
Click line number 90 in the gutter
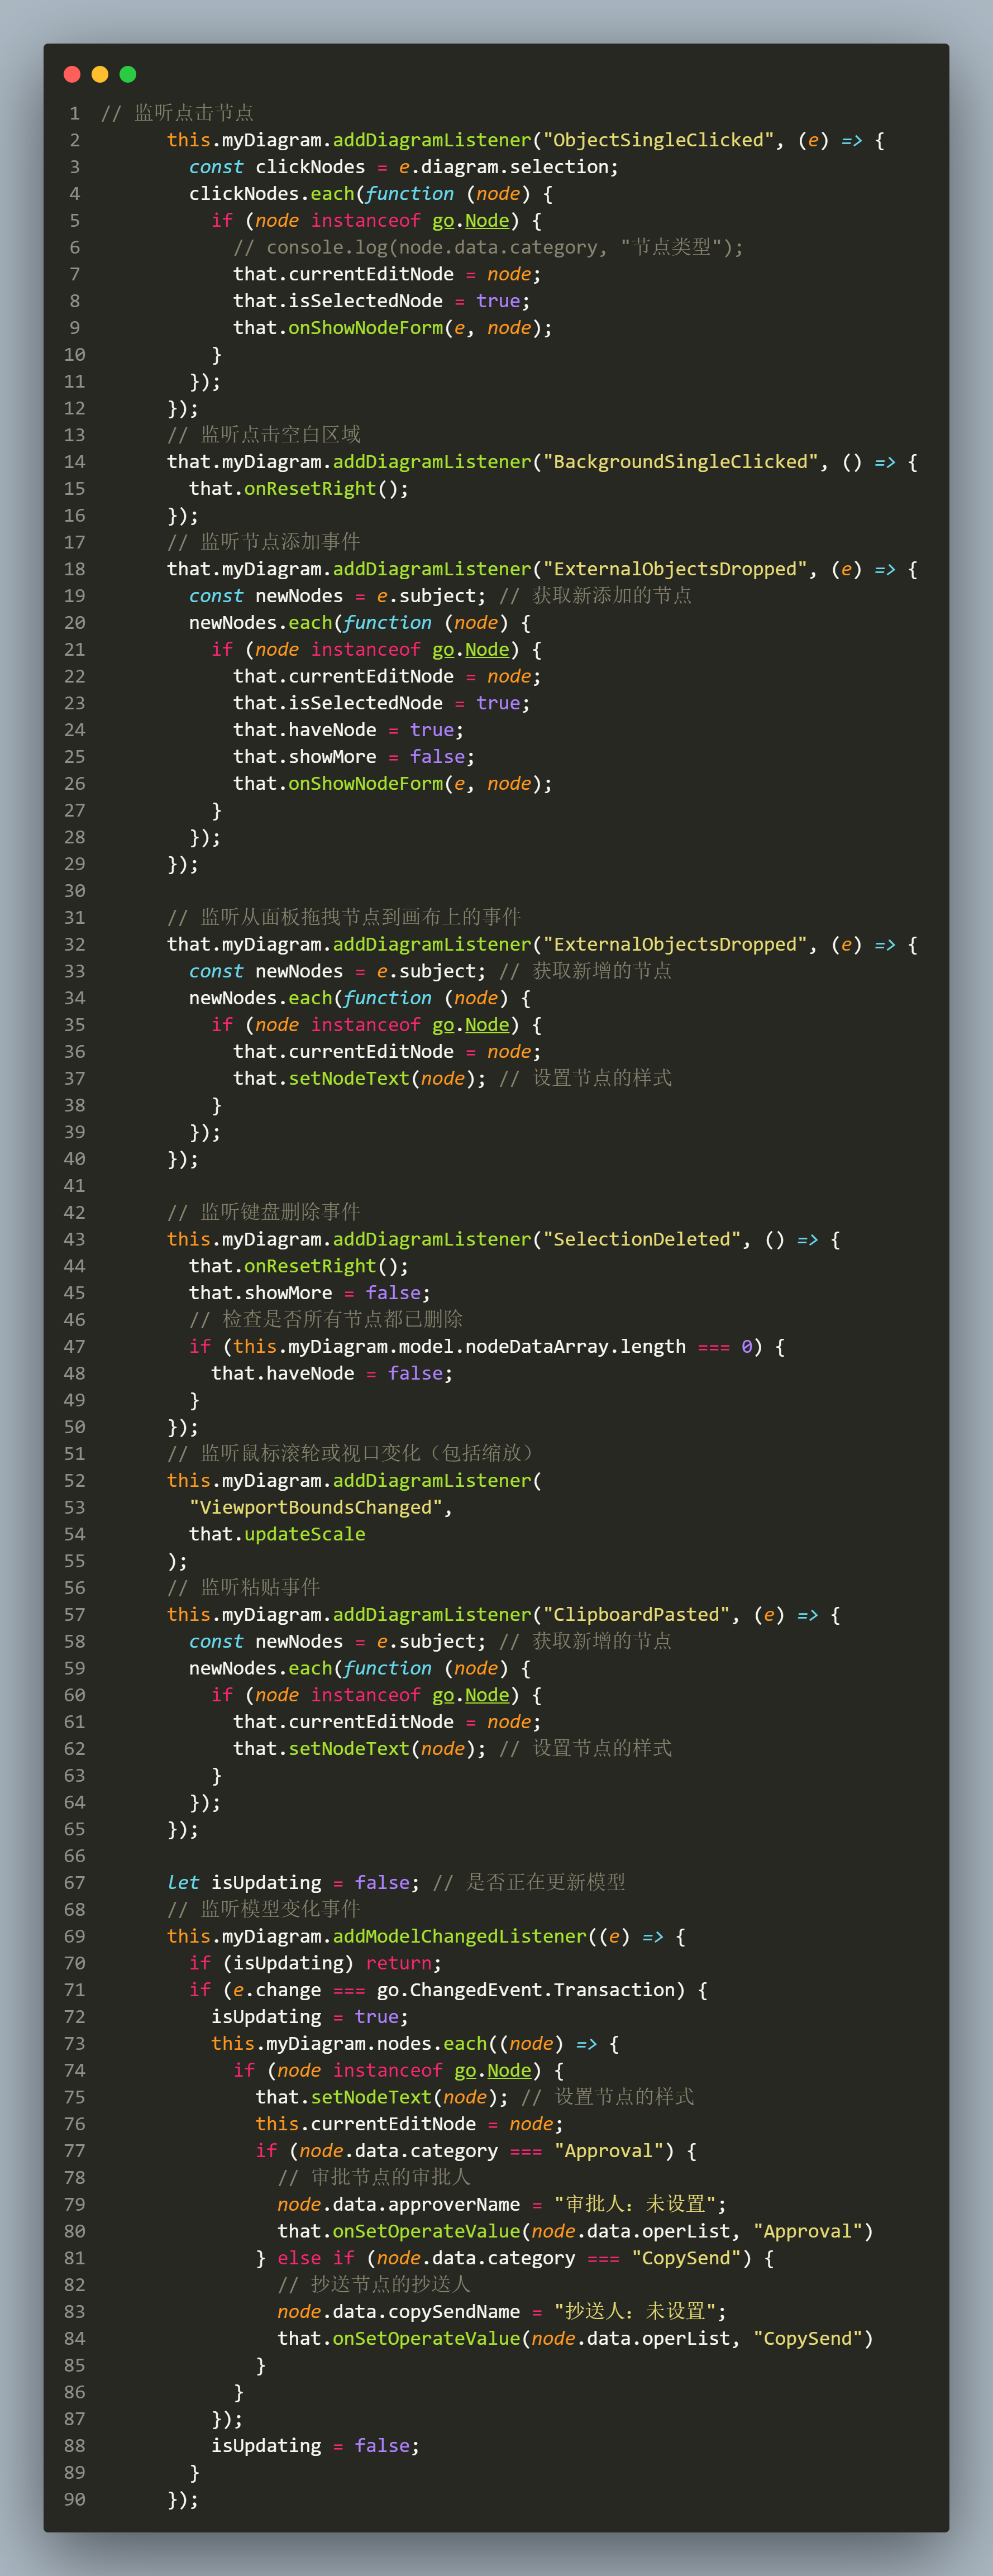pyautogui.click(x=74, y=2500)
